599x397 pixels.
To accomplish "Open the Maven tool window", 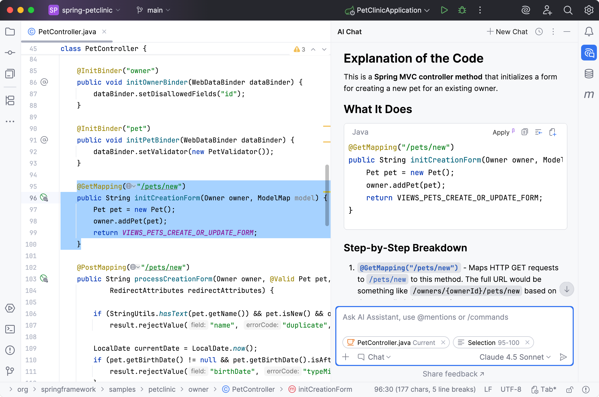I will pyautogui.click(x=589, y=95).
